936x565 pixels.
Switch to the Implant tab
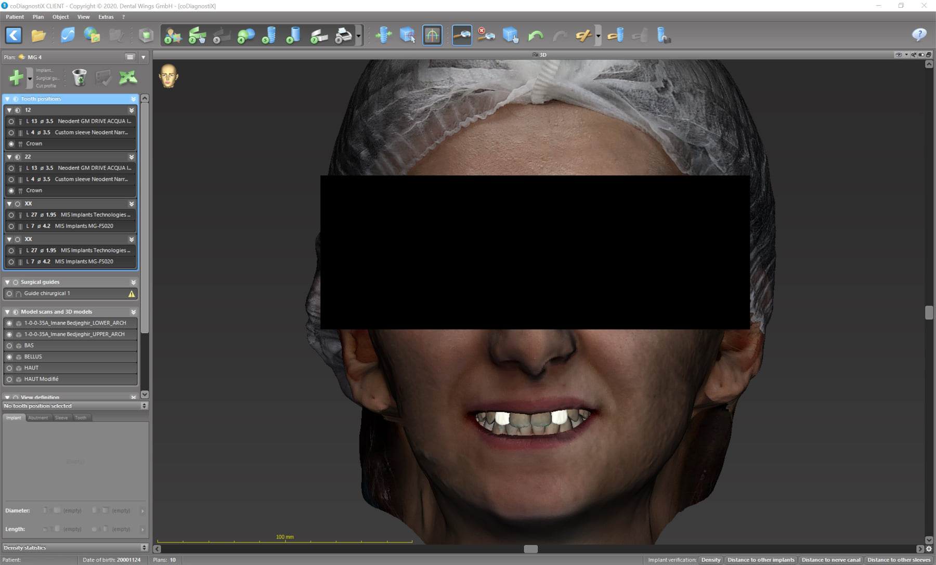click(14, 418)
